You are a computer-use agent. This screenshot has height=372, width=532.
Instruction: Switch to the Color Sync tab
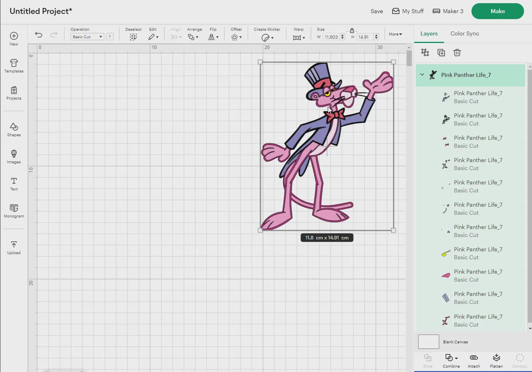click(465, 33)
